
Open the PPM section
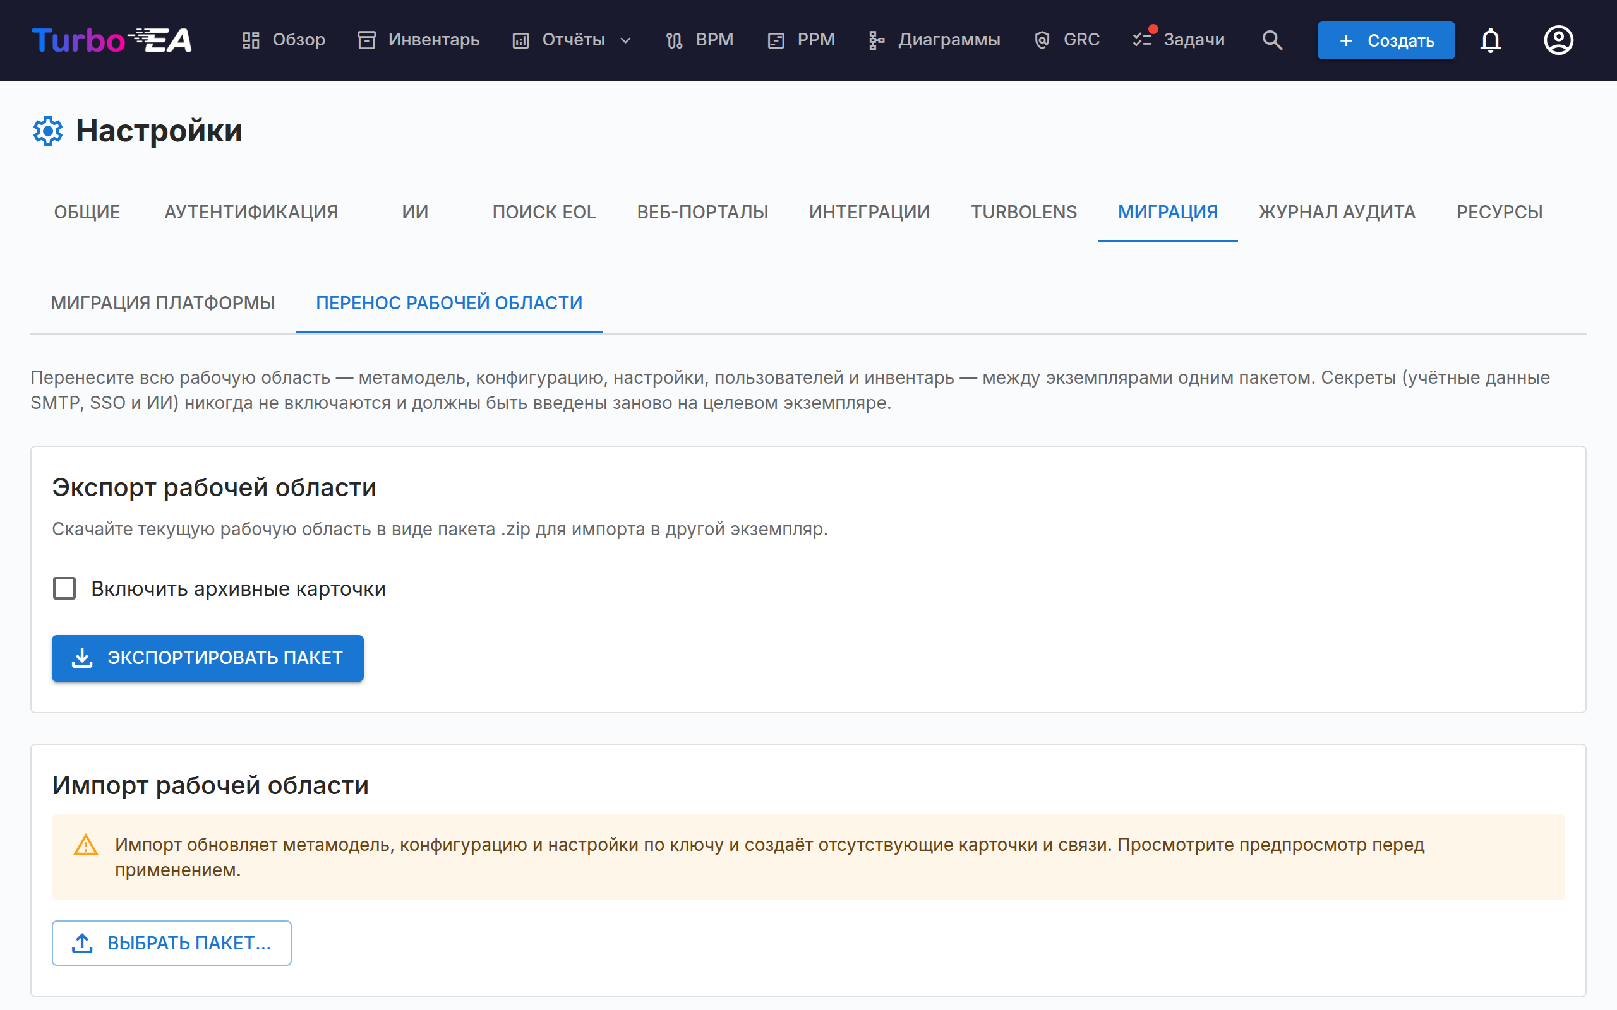(801, 40)
